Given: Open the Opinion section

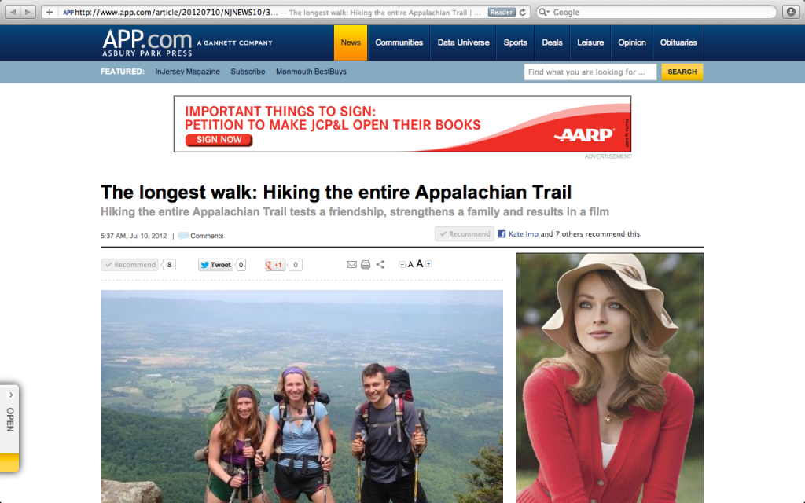Looking at the screenshot, I should click(x=631, y=42).
